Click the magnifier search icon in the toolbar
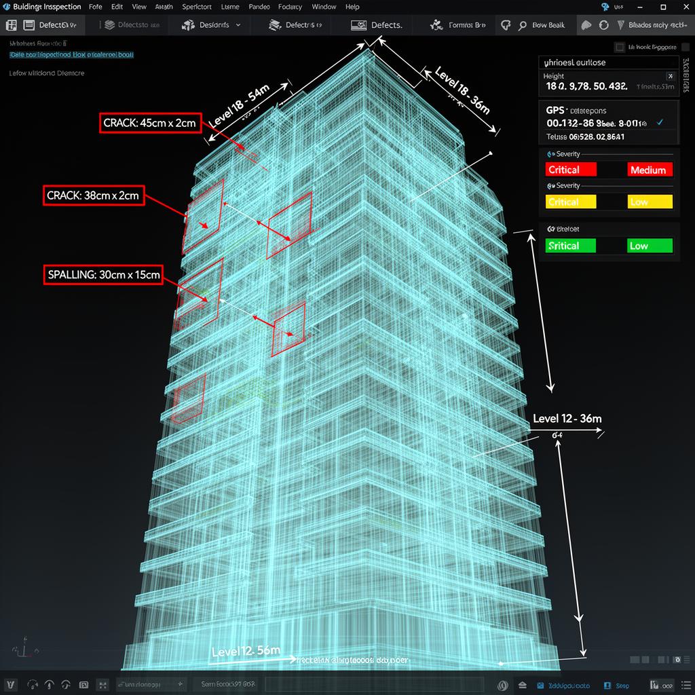The image size is (695, 695). coord(523,25)
